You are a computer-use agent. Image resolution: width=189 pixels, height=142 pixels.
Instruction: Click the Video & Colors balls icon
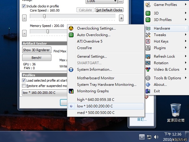coord(148,69)
